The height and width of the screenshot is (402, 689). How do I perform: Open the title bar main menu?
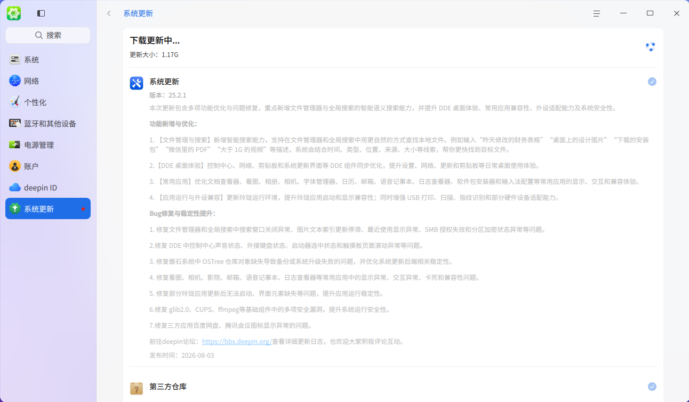point(597,13)
